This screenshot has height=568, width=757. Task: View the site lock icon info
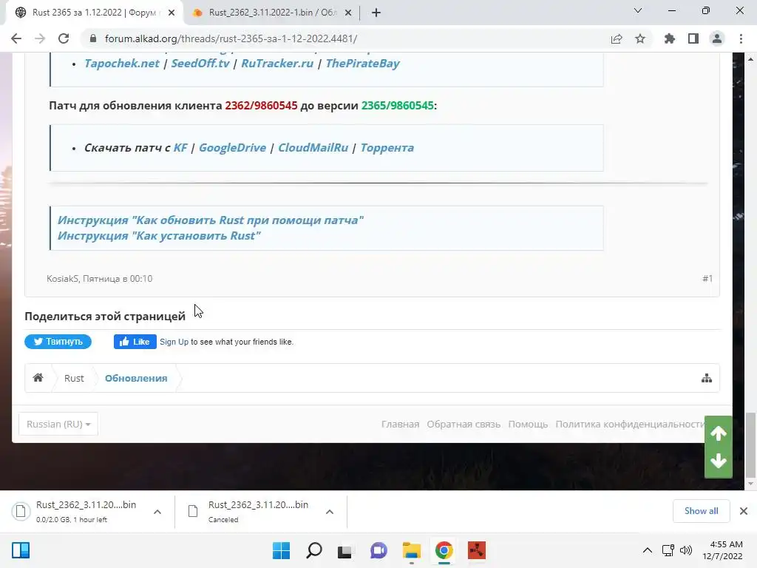[93, 38]
